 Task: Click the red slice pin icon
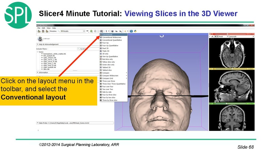[x=210, y=34]
